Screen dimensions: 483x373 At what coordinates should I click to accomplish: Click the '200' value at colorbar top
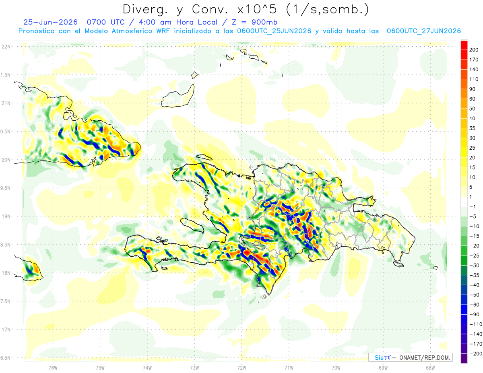(474, 50)
